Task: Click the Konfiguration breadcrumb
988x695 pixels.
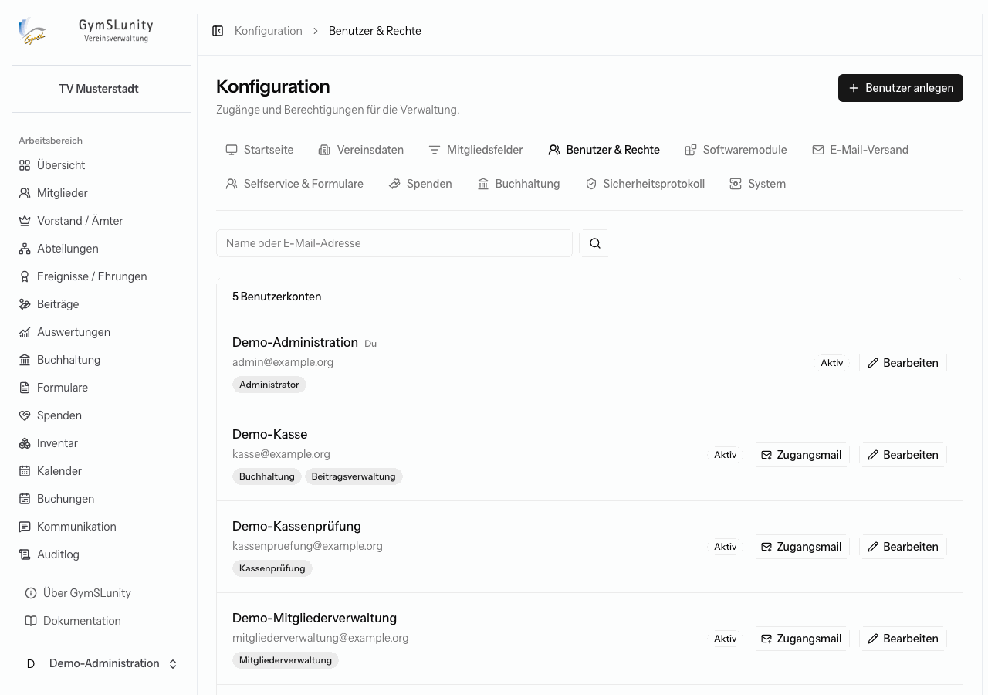Action: pos(269,31)
